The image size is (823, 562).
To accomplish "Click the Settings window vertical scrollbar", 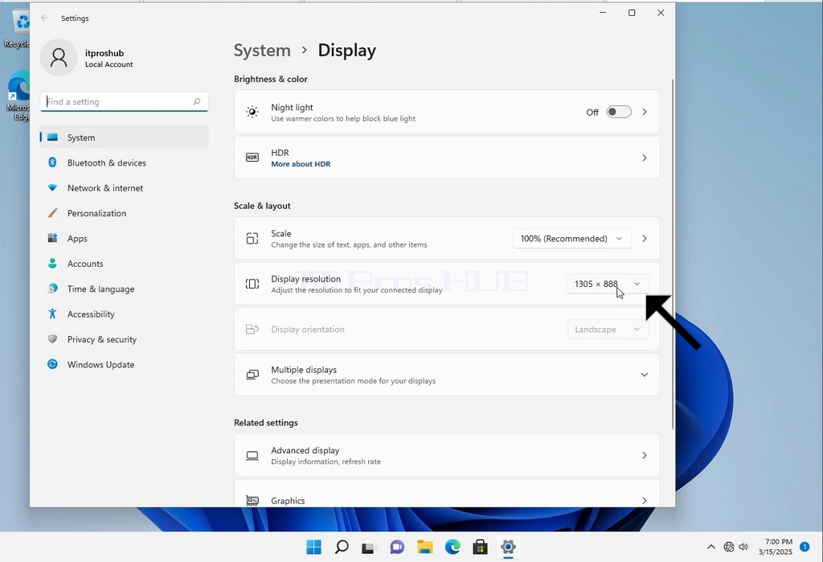I will pyautogui.click(x=673, y=254).
